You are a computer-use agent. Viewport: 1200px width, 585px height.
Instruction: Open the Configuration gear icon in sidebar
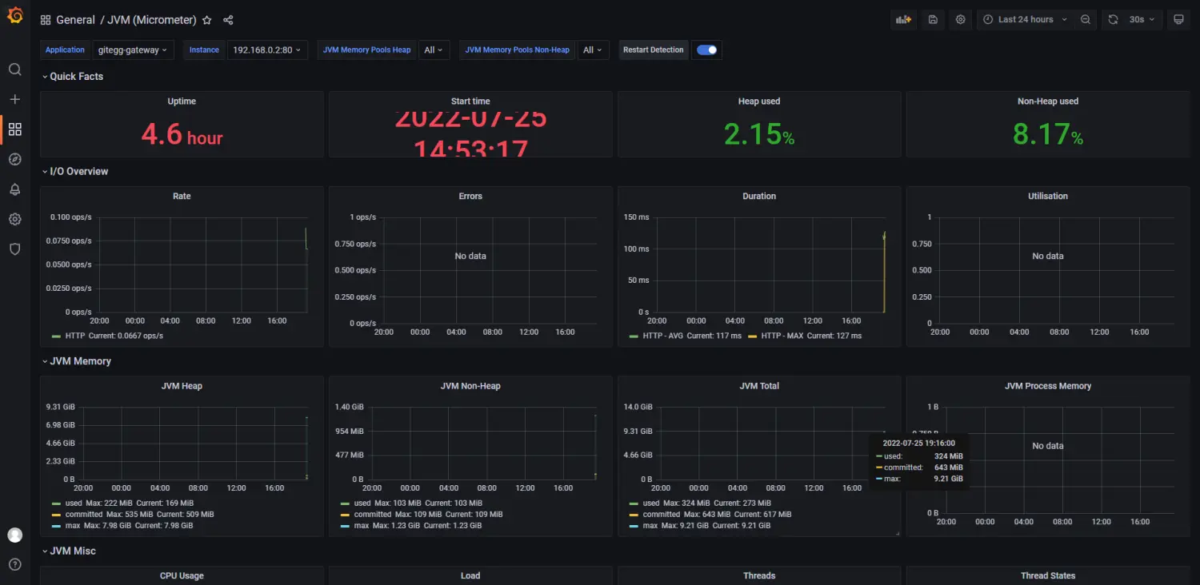[14, 219]
